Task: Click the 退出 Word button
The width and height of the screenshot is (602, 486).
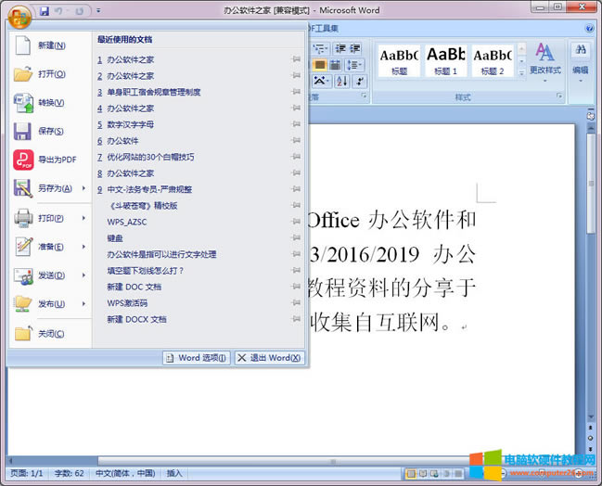Action: (268, 358)
